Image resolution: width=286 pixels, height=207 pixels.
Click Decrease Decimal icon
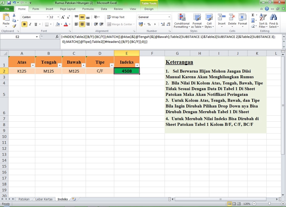point(168,24)
